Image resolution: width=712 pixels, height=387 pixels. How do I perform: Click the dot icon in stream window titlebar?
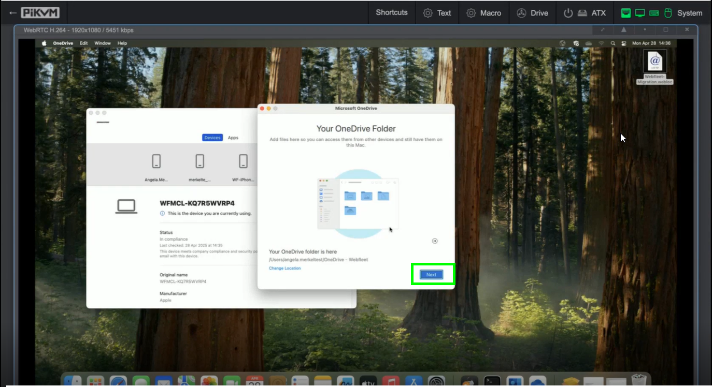645,29
